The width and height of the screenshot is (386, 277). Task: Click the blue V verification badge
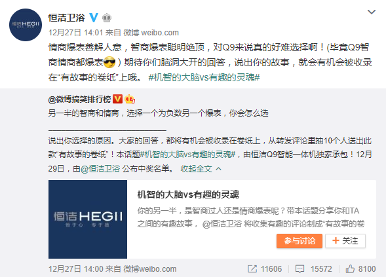point(94,18)
